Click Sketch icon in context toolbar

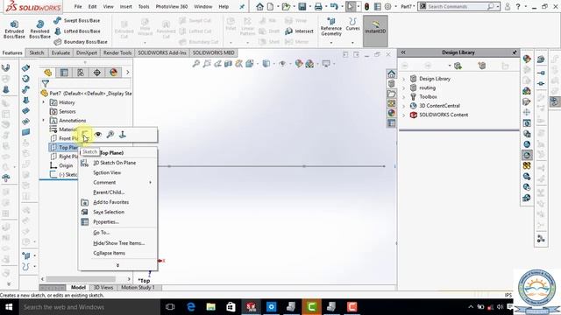pyautogui.click(x=85, y=135)
